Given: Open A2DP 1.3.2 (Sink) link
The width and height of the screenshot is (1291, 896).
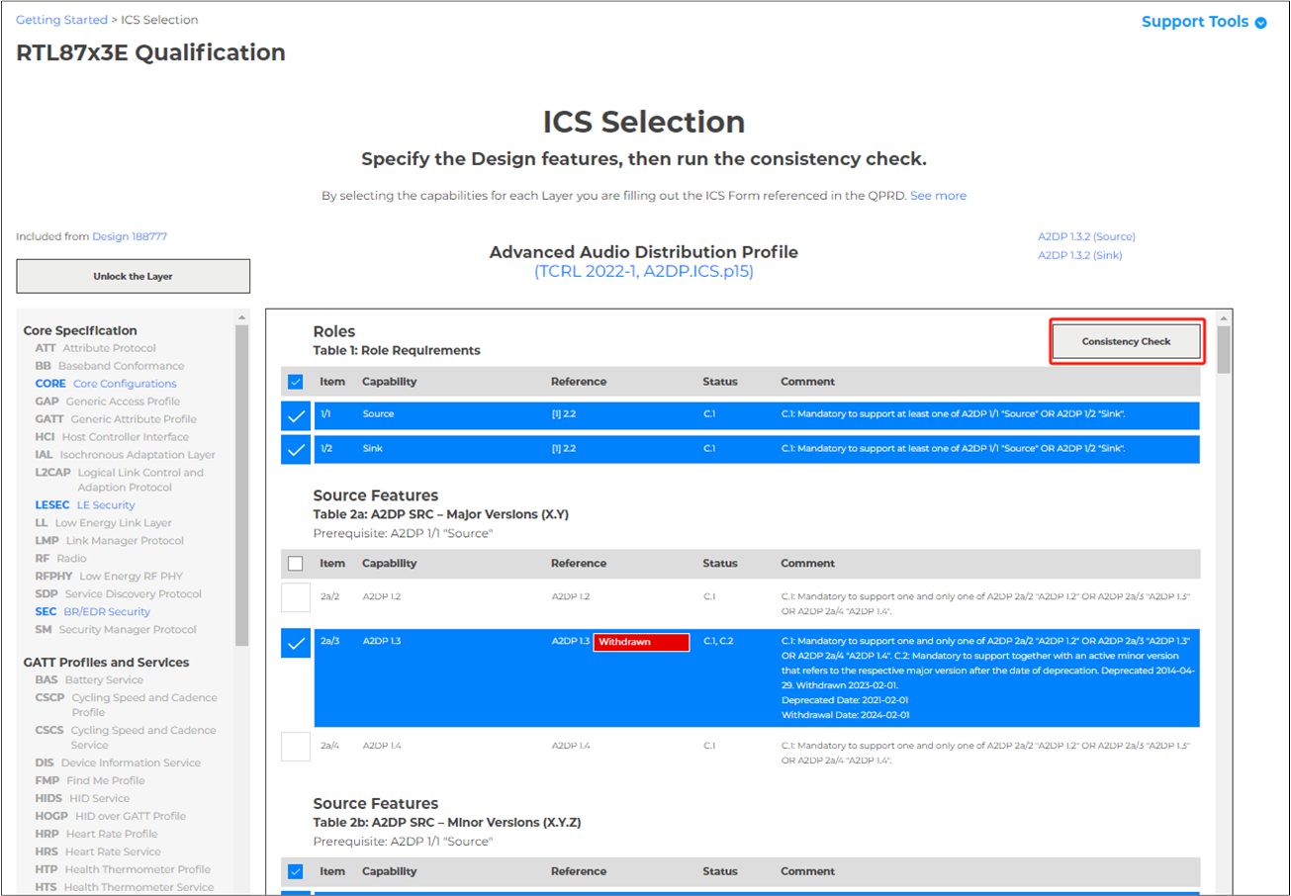Looking at the screenshot, I should click(x=1079, y=255).
